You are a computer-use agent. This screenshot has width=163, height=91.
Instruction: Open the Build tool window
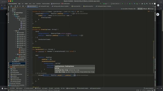(x=51, y=88)
